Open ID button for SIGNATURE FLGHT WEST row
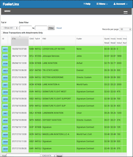 point(5,92)
